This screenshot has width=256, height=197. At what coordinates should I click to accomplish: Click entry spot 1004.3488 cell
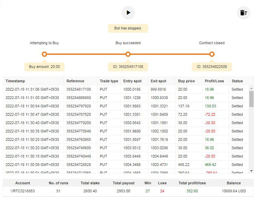(x=132, y=165)
